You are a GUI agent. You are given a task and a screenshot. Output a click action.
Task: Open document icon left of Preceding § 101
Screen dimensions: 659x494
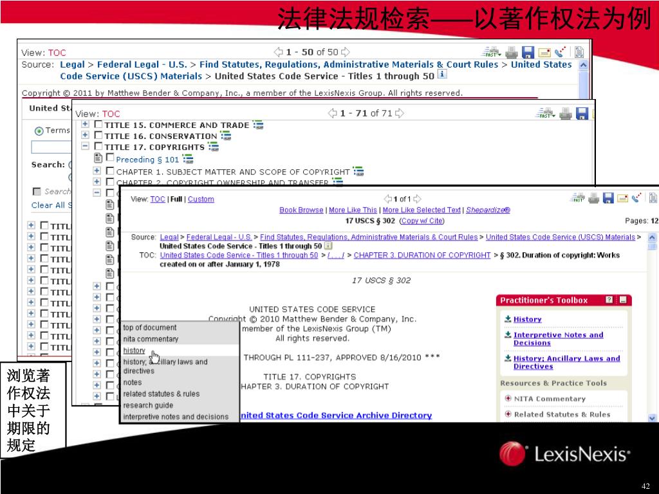pyautogui.click(x=98, y=158)
